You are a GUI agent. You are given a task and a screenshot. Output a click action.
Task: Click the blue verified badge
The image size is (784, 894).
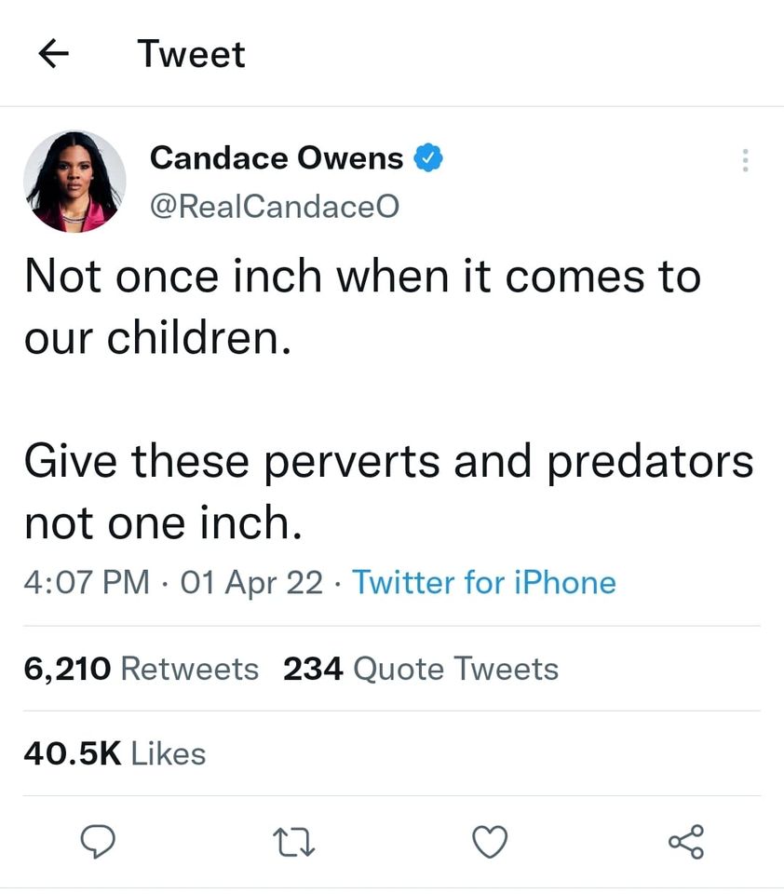426,158
